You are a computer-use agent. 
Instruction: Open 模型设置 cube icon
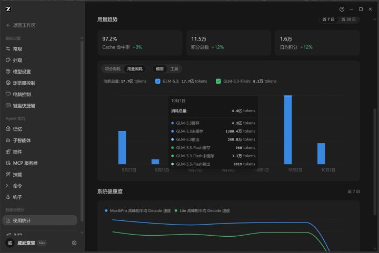click(x=8, y=72)
